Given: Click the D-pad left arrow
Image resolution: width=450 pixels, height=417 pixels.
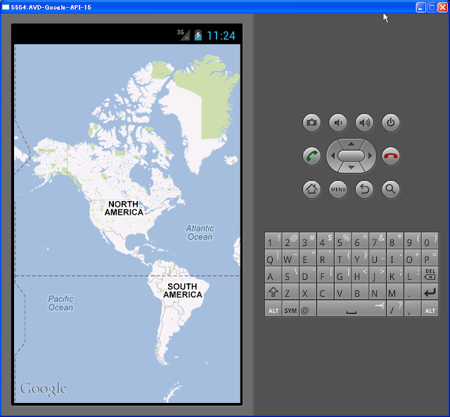Looking at the screenshot, I should click(333, 156).
